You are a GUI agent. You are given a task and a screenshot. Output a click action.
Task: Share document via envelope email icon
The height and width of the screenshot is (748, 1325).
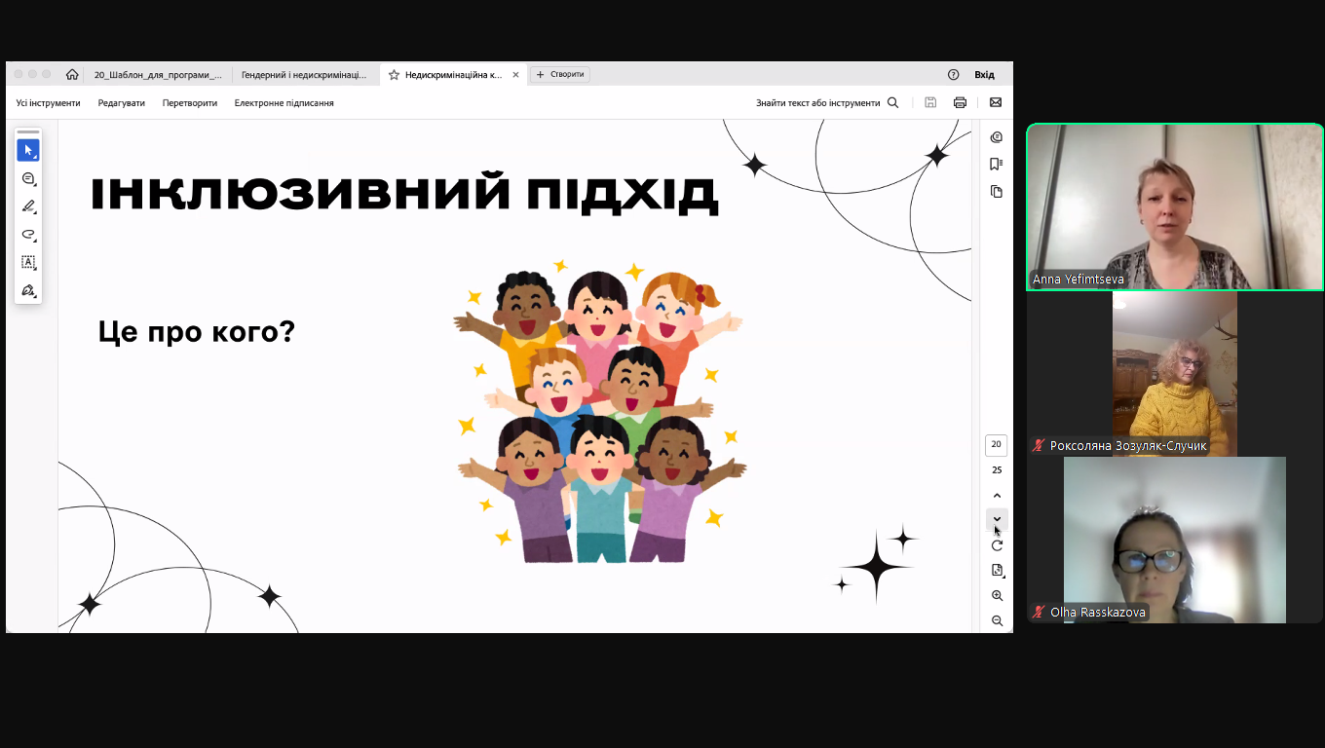point(996,102)
